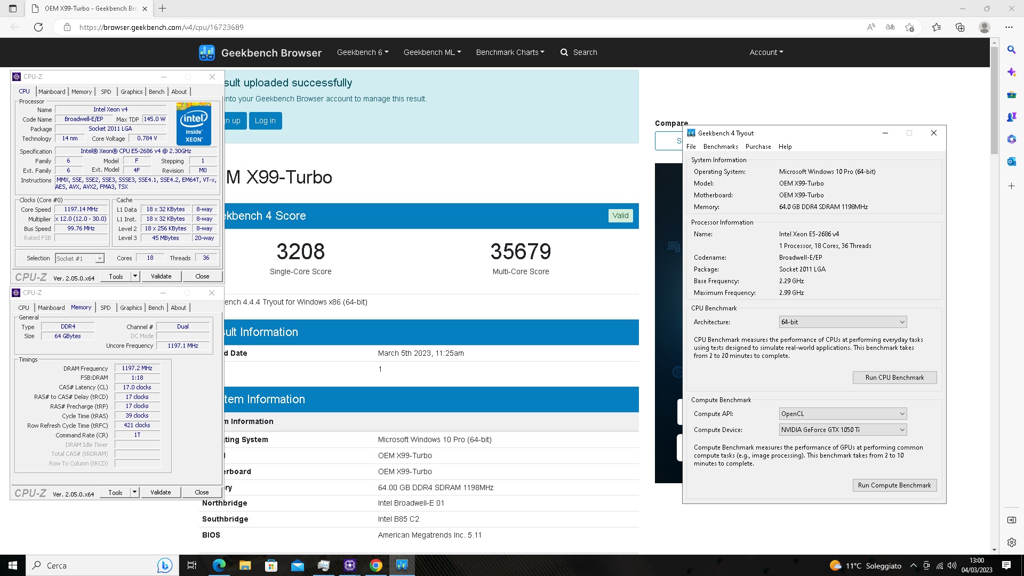The image size is (1024, 576).
Task: Open Bing chat icon in taskbar search
Action: (x=164, y=565)
